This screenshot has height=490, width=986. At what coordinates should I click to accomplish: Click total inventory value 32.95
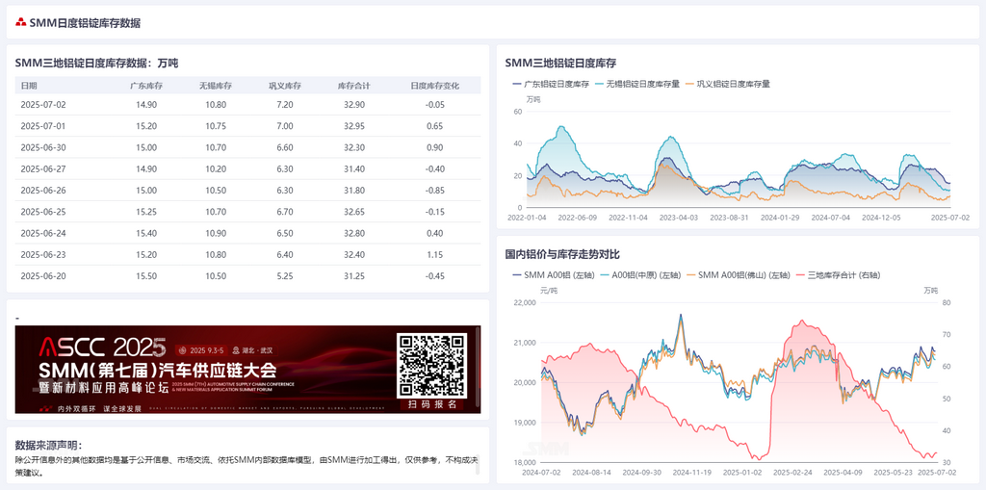(354, 126)
